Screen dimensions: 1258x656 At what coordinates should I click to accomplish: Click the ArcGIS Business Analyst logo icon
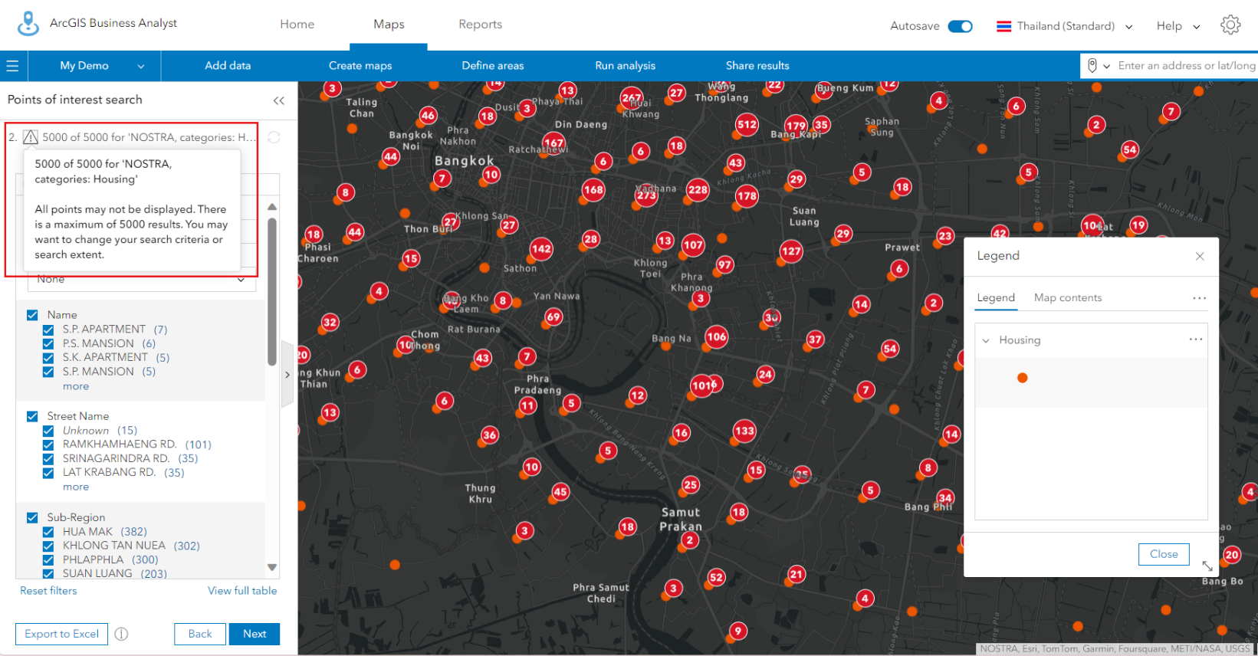click(28, 24)
